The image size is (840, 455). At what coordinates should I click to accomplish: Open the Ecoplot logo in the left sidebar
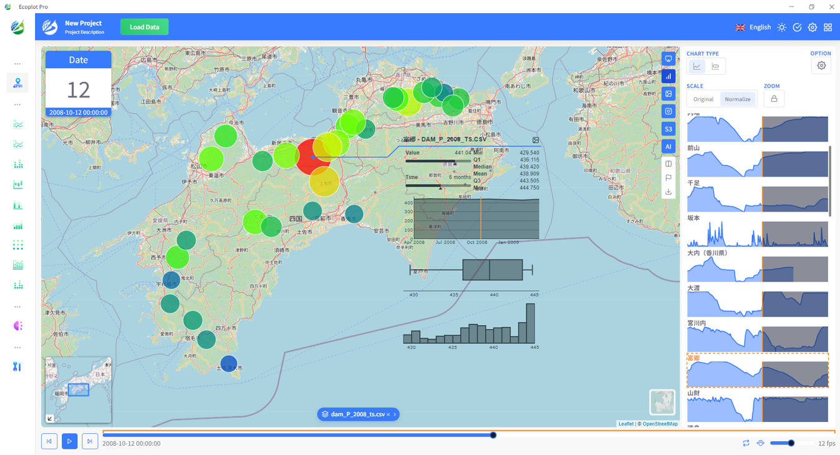(17, 27)
